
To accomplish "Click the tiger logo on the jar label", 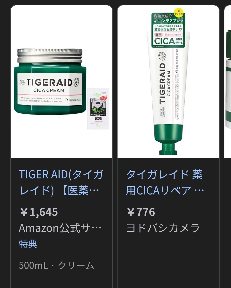I will [76, 82].
